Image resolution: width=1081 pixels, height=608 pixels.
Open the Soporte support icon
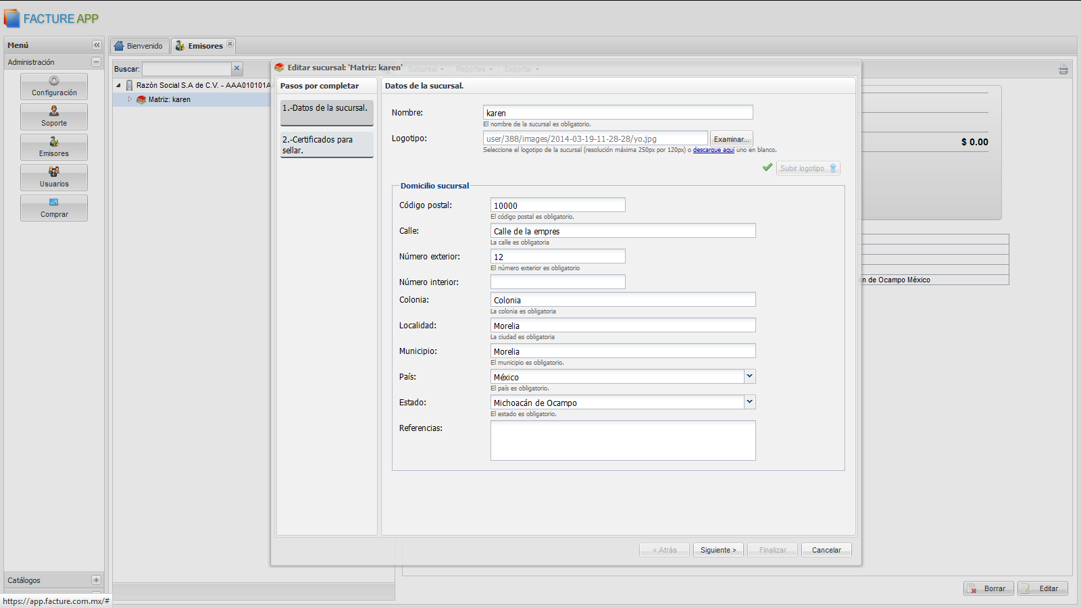tap(54, 111)
